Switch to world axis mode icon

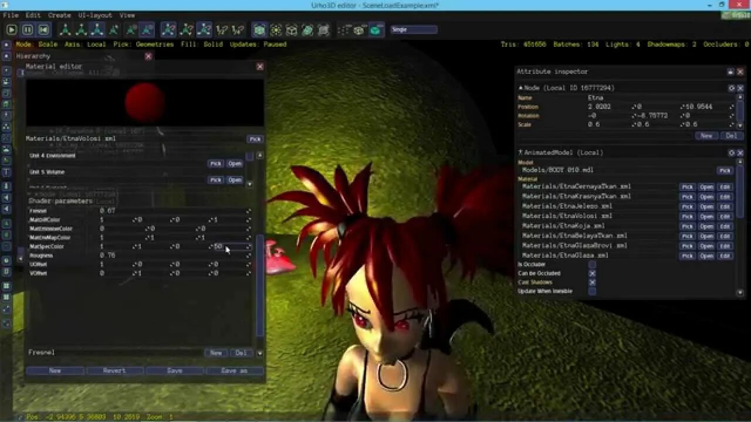132,29
